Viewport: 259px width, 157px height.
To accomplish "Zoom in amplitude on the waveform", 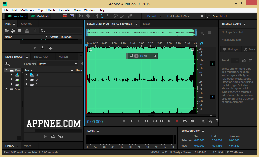I will (x=202, y=121).
